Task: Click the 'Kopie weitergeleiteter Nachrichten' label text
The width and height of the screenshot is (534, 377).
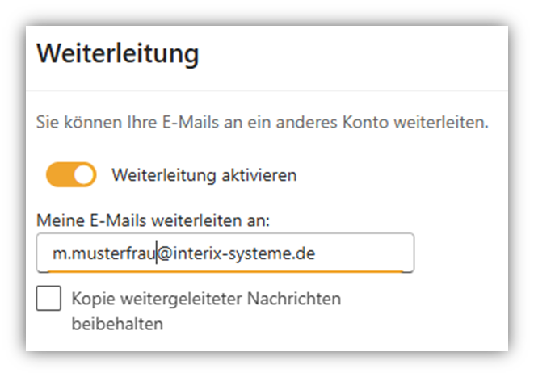Action: (206, 299)
